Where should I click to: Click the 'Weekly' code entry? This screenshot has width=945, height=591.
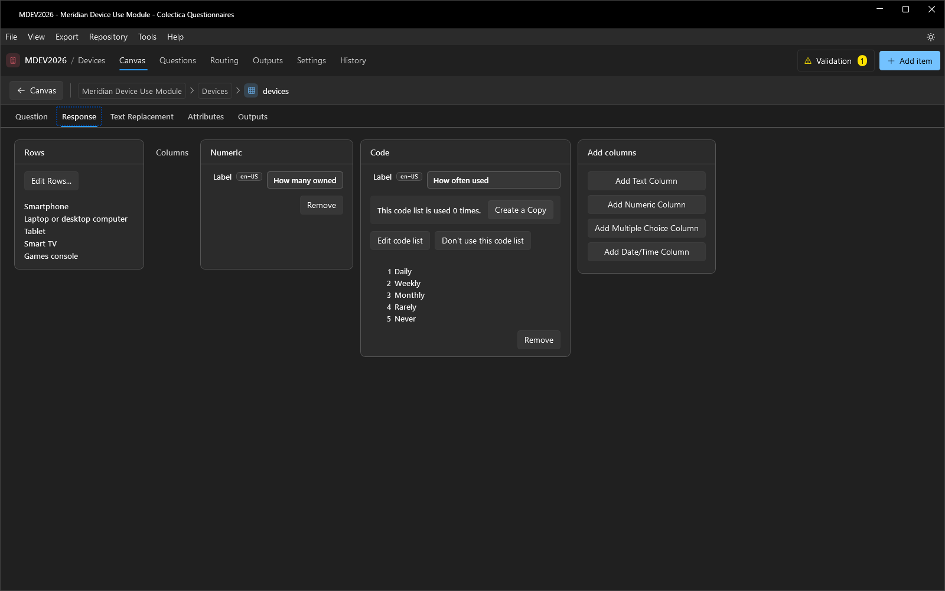[x=408, y=283]
